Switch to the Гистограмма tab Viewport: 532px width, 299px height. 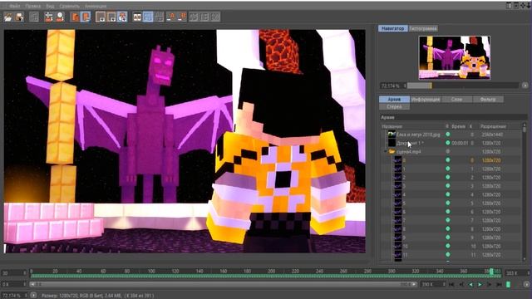click(423, 28)
